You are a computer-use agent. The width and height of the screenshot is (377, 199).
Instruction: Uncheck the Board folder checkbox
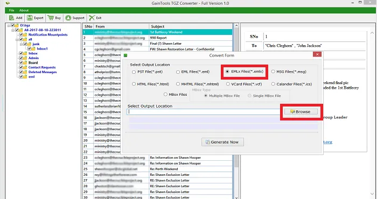pyautogui.click(x=21, y=62)
